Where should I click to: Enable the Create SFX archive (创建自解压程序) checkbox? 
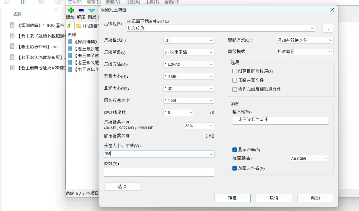tap(235, 71)
